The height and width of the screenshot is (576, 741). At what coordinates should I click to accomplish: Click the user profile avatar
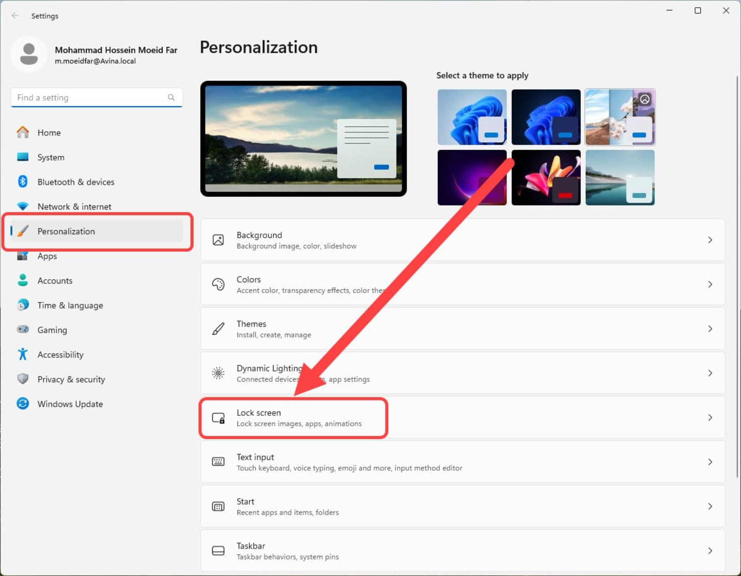pyautogui.click(x=29, y=54)
